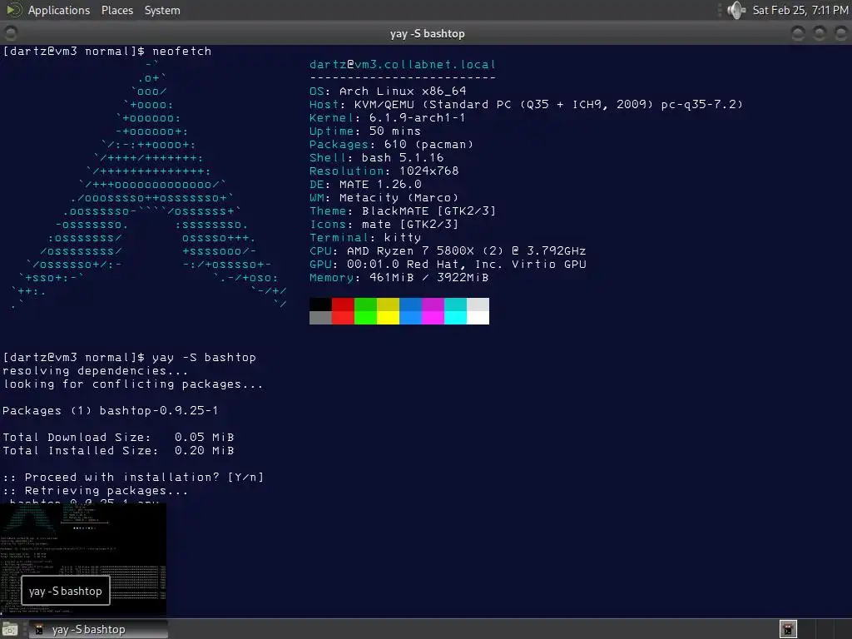The image size is (852, 639).
Task: Click the bright magenta block in bottom row
Action: 433,318
